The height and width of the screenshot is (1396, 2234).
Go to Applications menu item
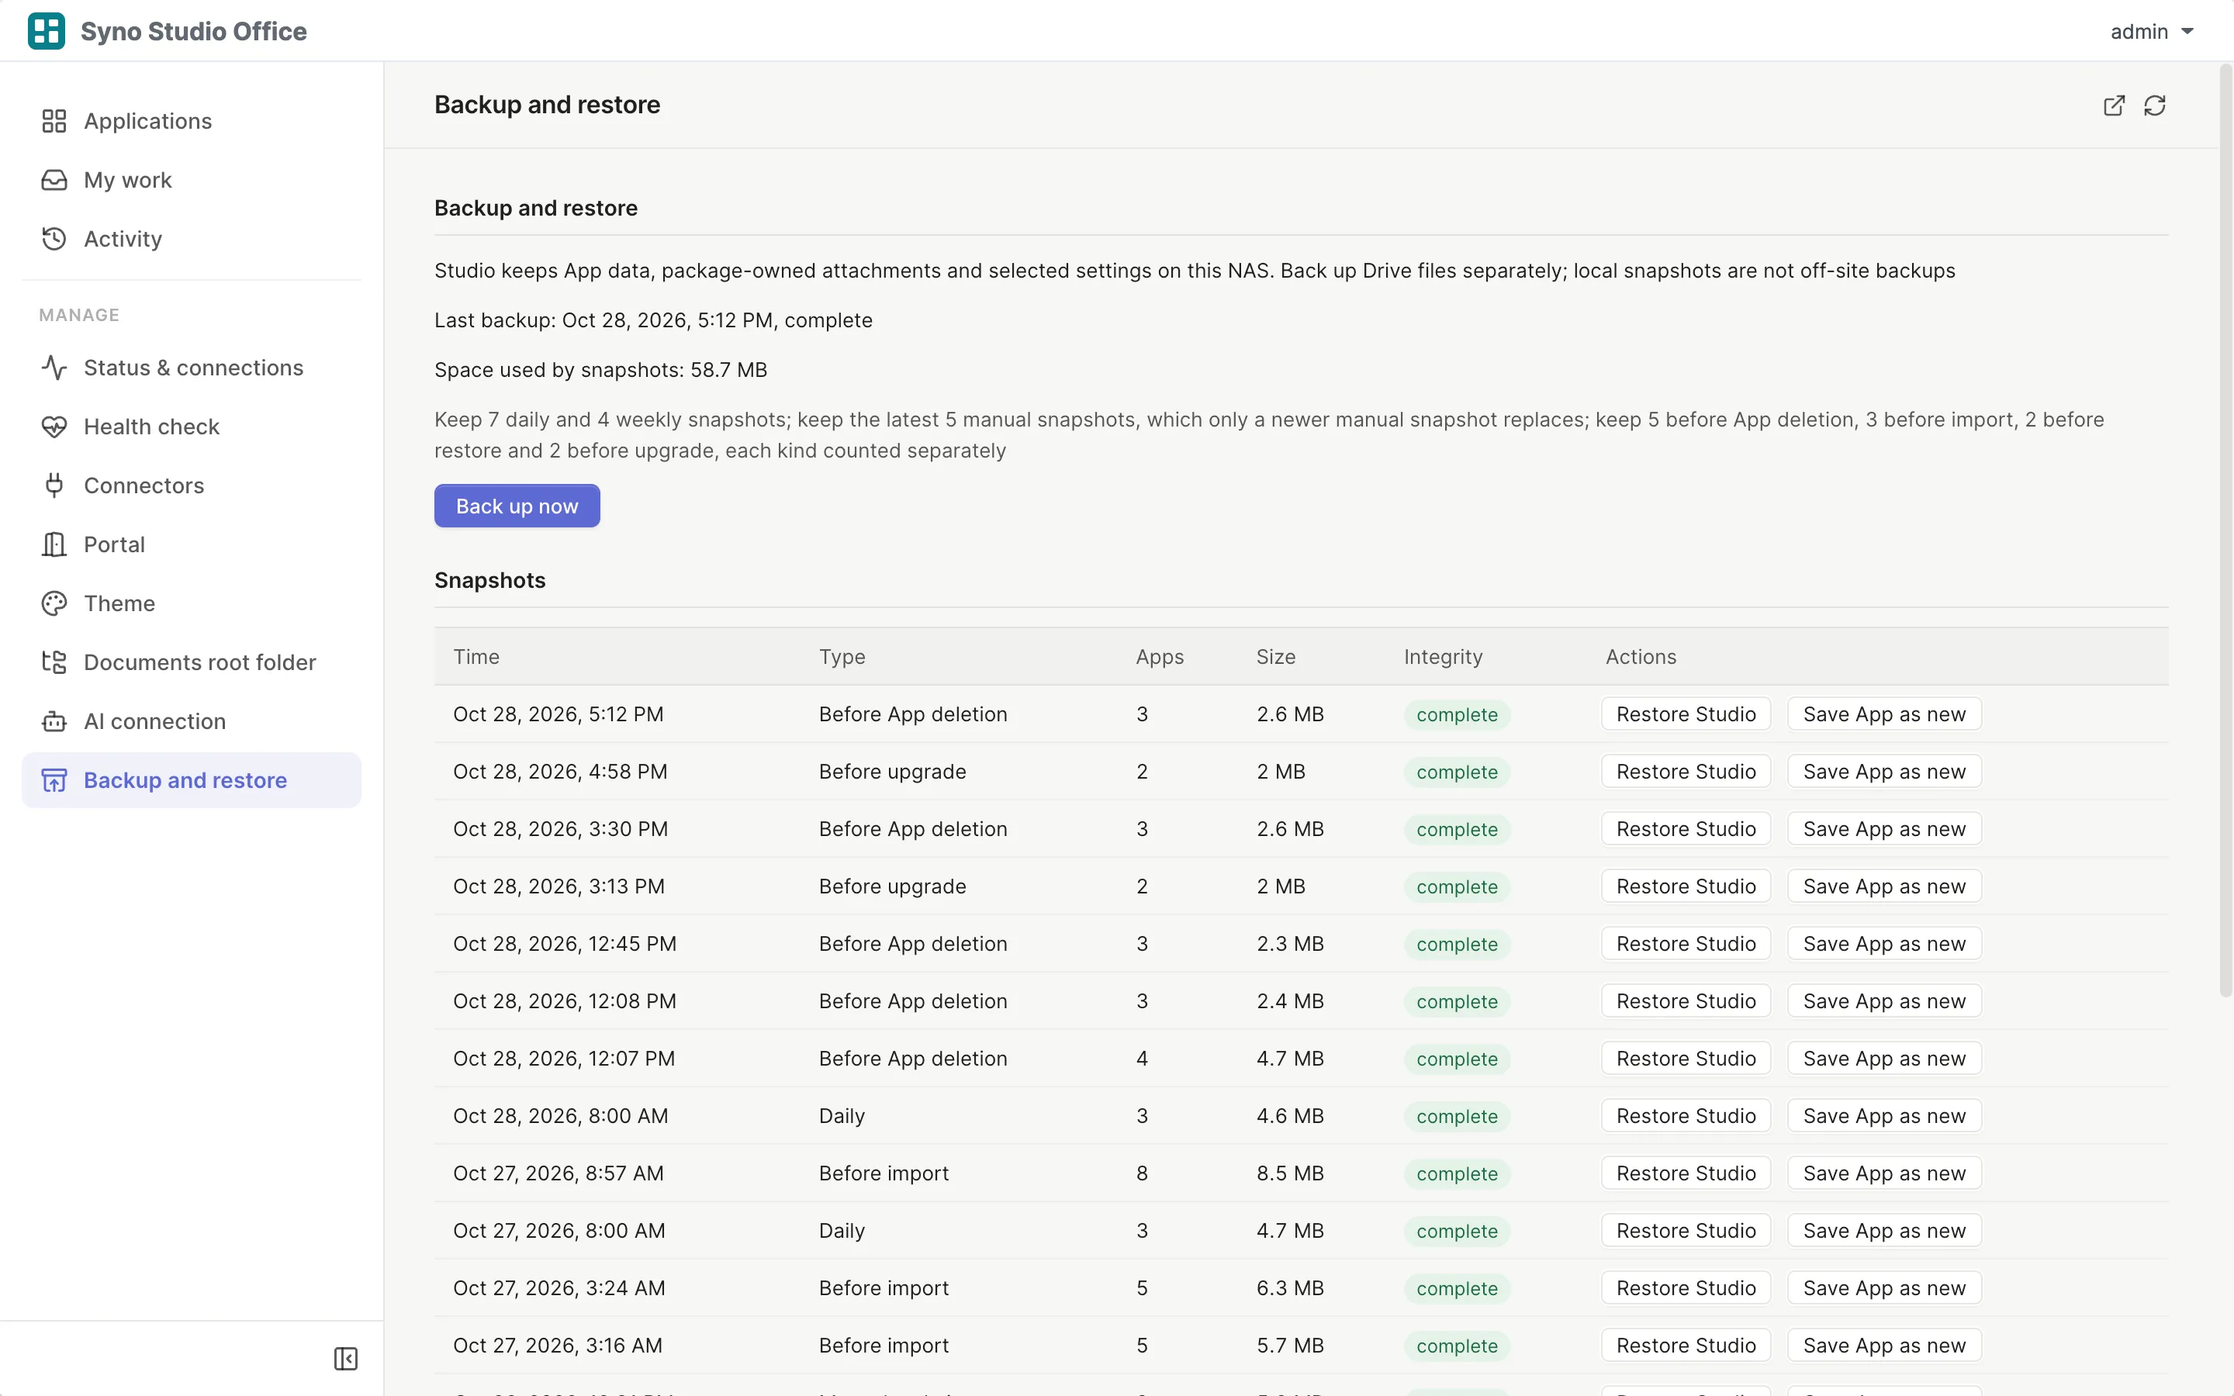point(192,121)
